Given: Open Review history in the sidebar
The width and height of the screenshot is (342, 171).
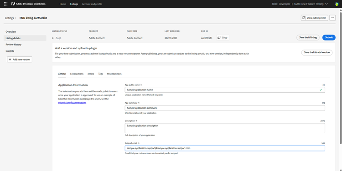Looking at the screenshot, I should click(25, 45).
